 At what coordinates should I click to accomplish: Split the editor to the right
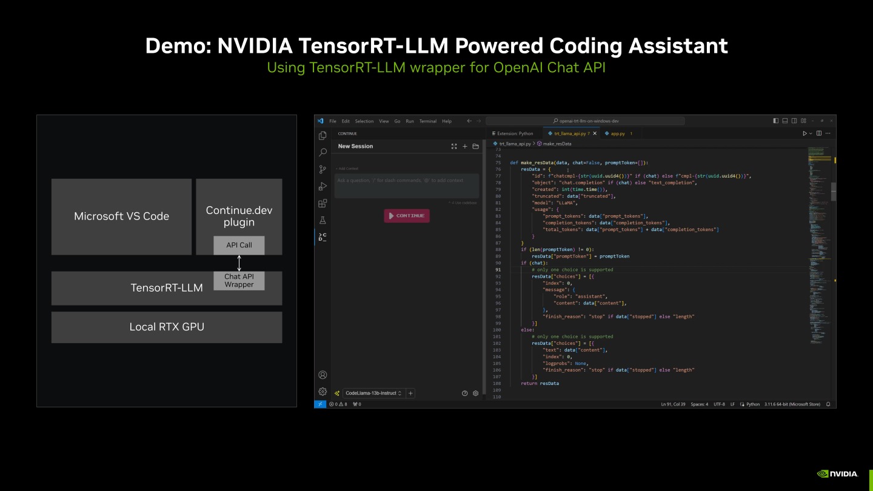coord(819,133)
